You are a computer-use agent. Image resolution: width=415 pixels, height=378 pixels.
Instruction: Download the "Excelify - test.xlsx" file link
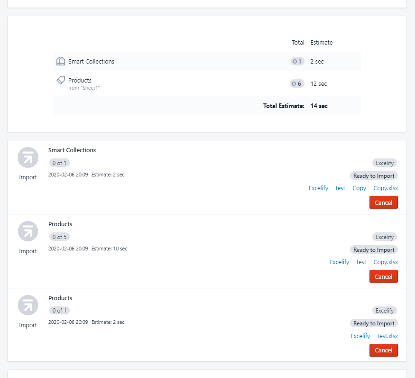coord(374,336)
